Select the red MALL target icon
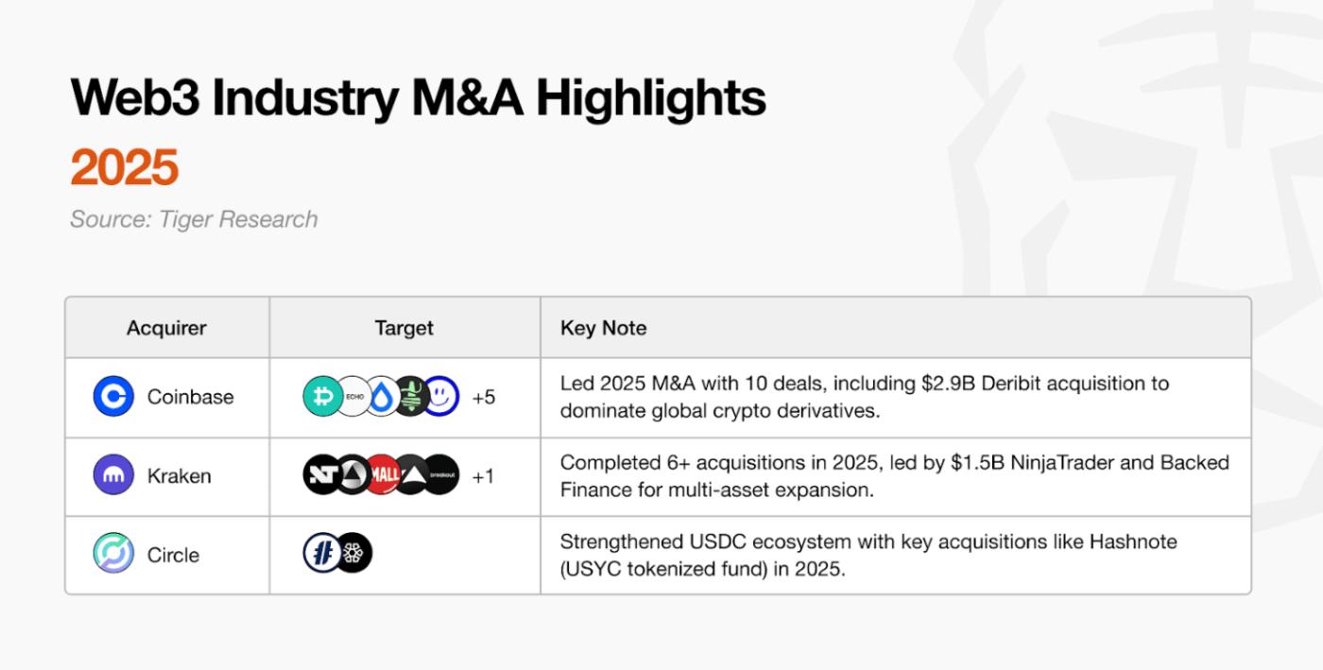1323x670 pixels. (x=381, y=475)
